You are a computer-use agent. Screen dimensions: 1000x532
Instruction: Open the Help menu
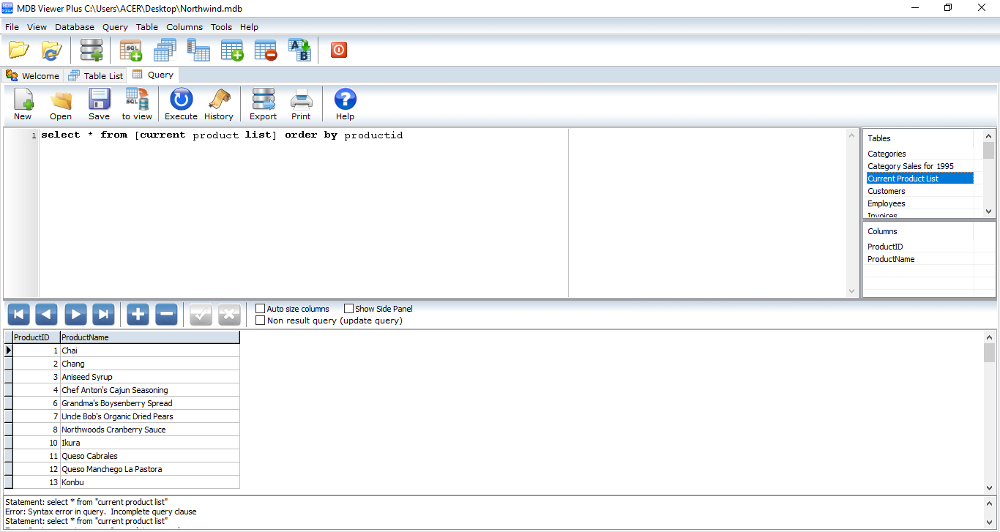(249, 27)
